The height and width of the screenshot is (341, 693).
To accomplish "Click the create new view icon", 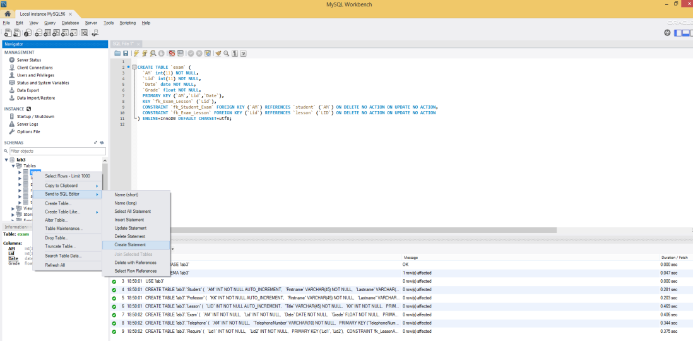I will click(x=56, y=32).
